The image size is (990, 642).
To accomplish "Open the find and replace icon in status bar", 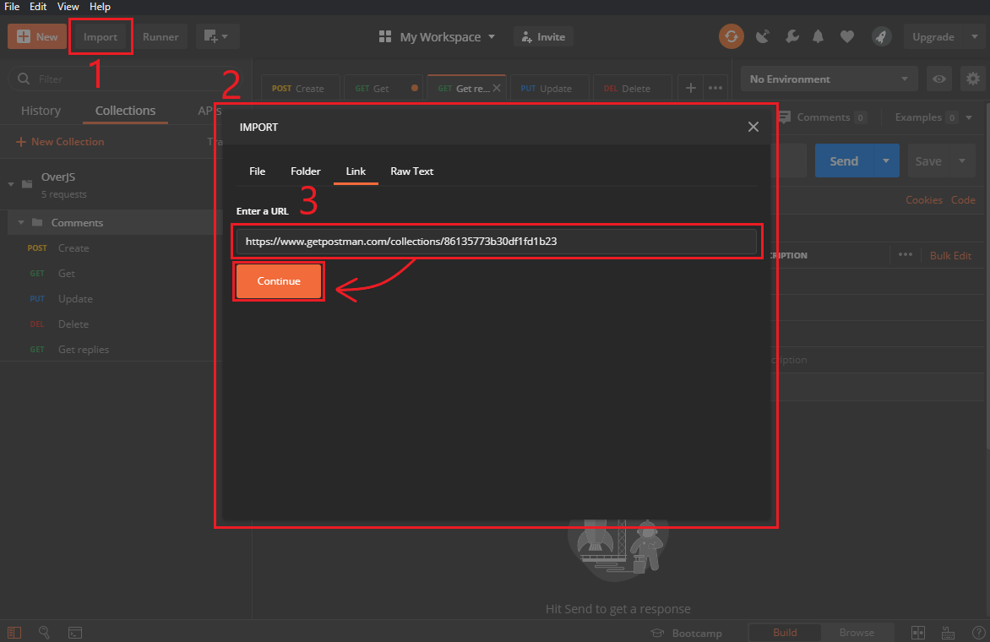I will [44, 633].
